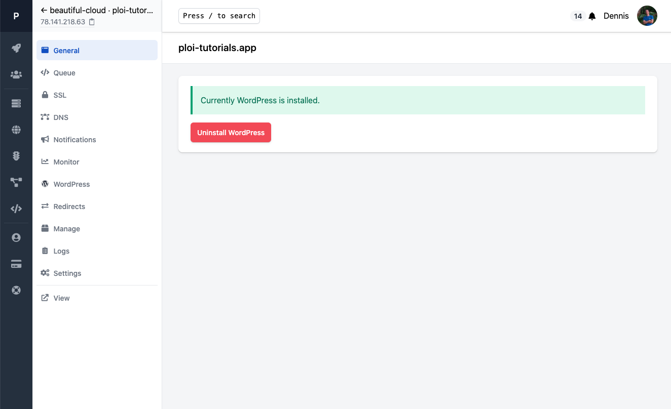
Task: Open the Queue menu item
Action: click(x=97, y=72)
